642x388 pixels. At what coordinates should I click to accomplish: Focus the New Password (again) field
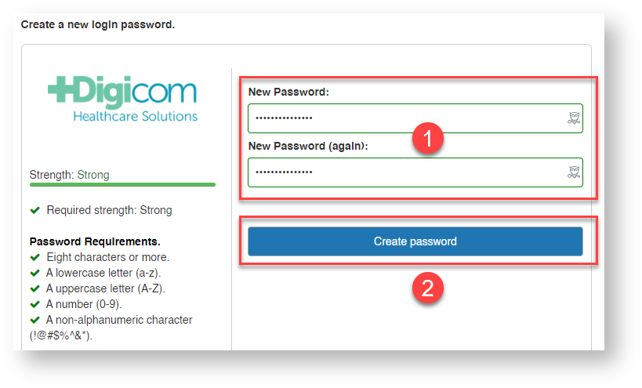click(x=415, y=172)
